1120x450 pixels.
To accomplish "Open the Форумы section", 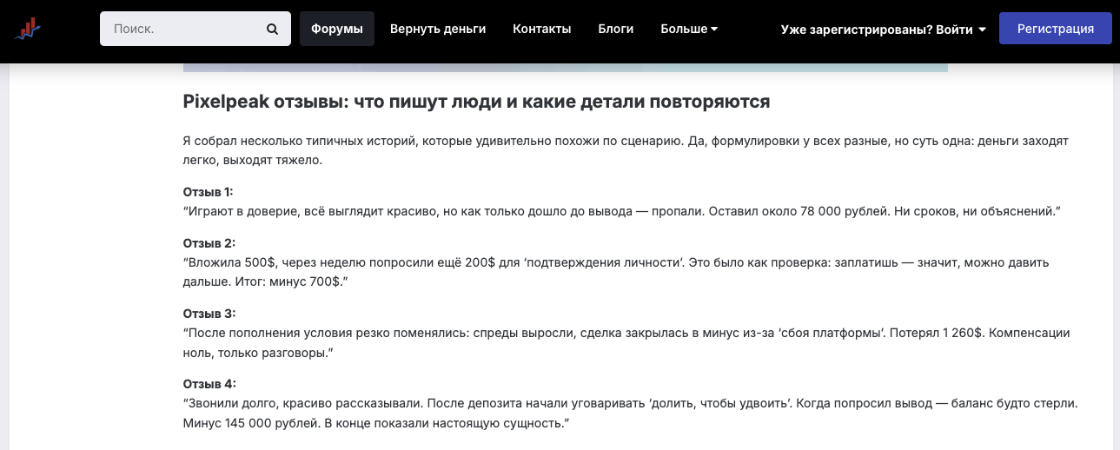I will click(337, 29).
